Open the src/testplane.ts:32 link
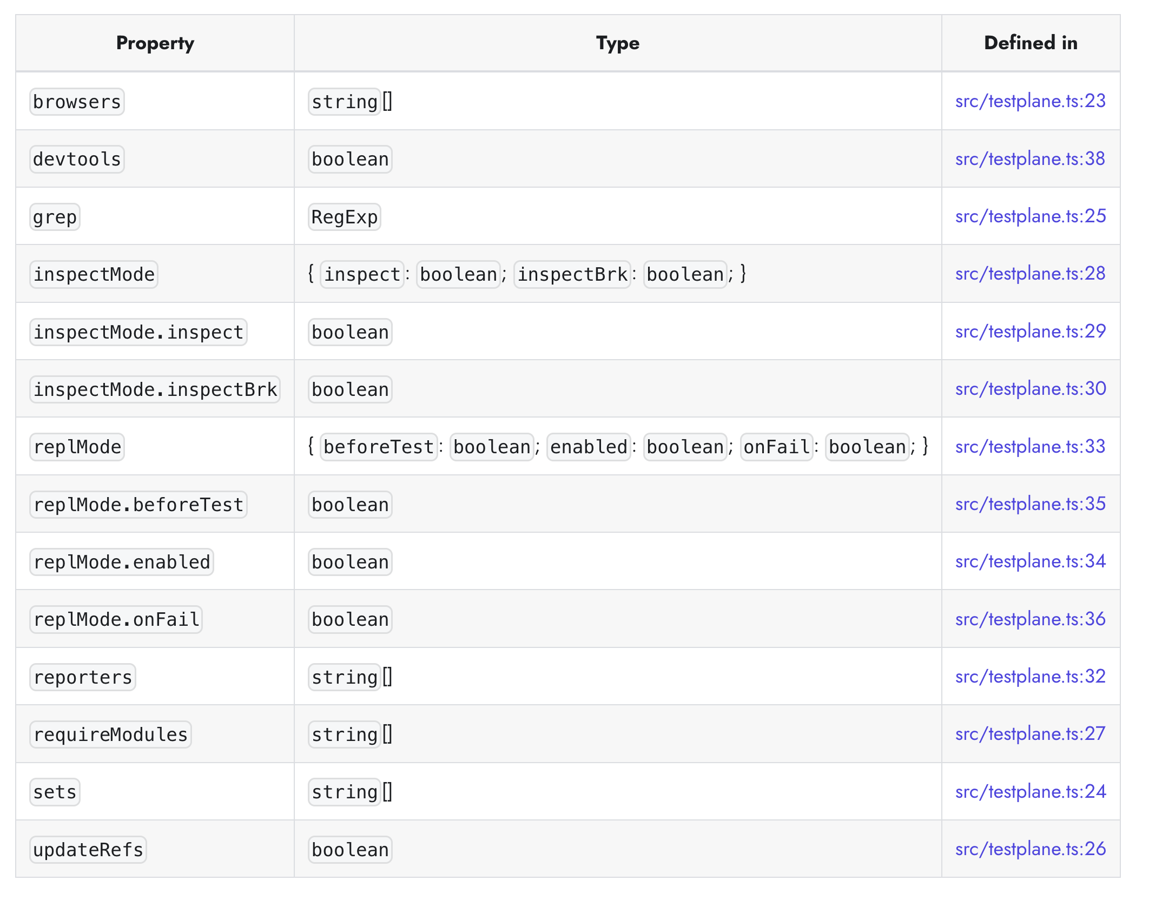The image size is (1162, 900). point(1030,677)
